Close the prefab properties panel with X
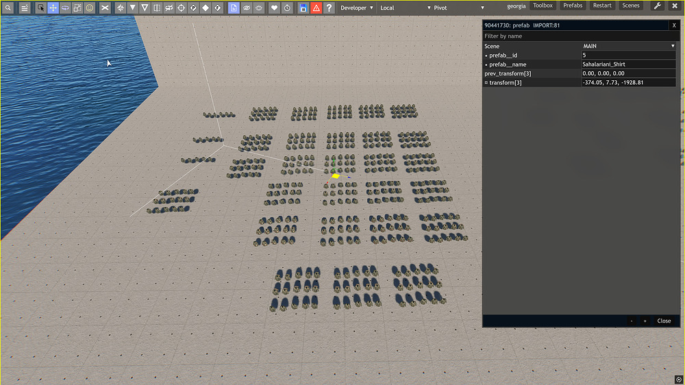The height and width of the screenshot is (385, 685). pyautogui.click(x=674, y=25)
